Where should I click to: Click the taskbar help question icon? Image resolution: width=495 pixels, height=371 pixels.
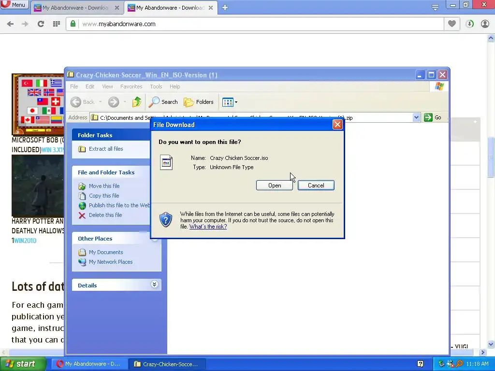click(420, 364)
